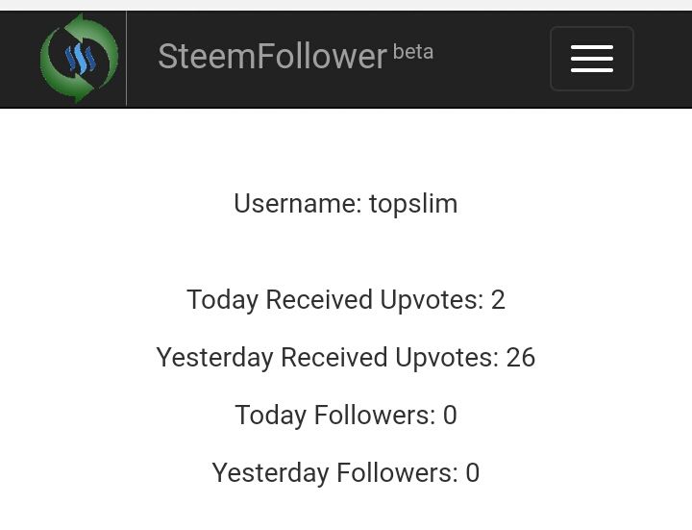Select the topslim username value
The height and width of the screenshot is (530, 692).
click(413, 204)
